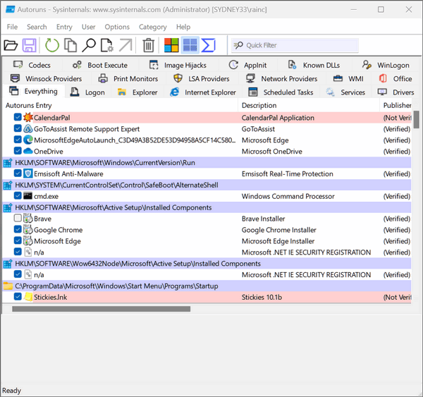
Task: Sort by Description column header
Action: 309,105
